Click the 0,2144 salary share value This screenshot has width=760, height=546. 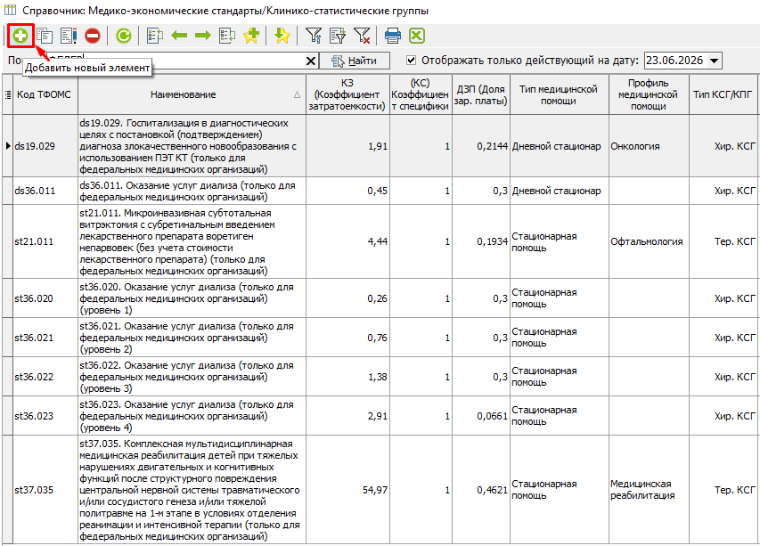click(492, 146)
